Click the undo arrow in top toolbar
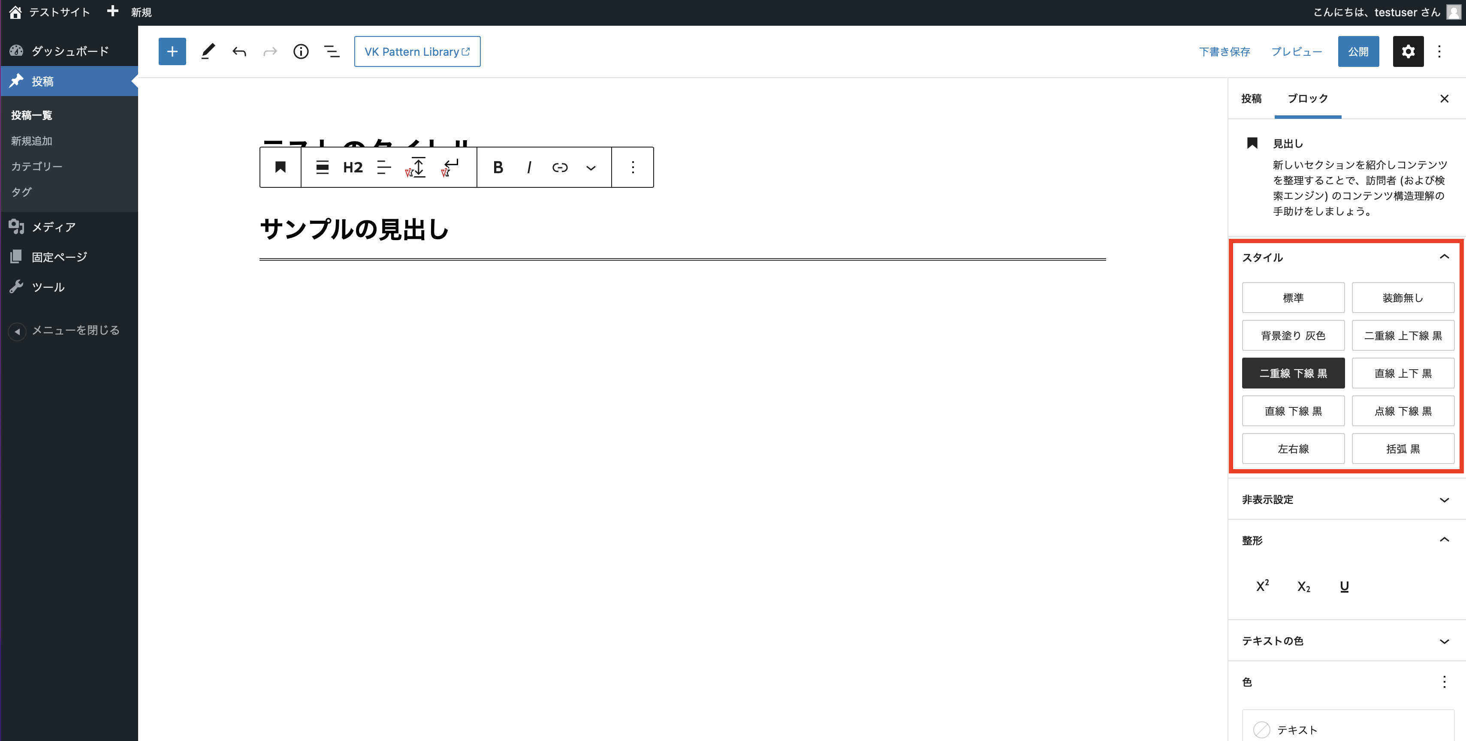The image size is (1466, 741). pyautogui.click(x=239, y=52)
